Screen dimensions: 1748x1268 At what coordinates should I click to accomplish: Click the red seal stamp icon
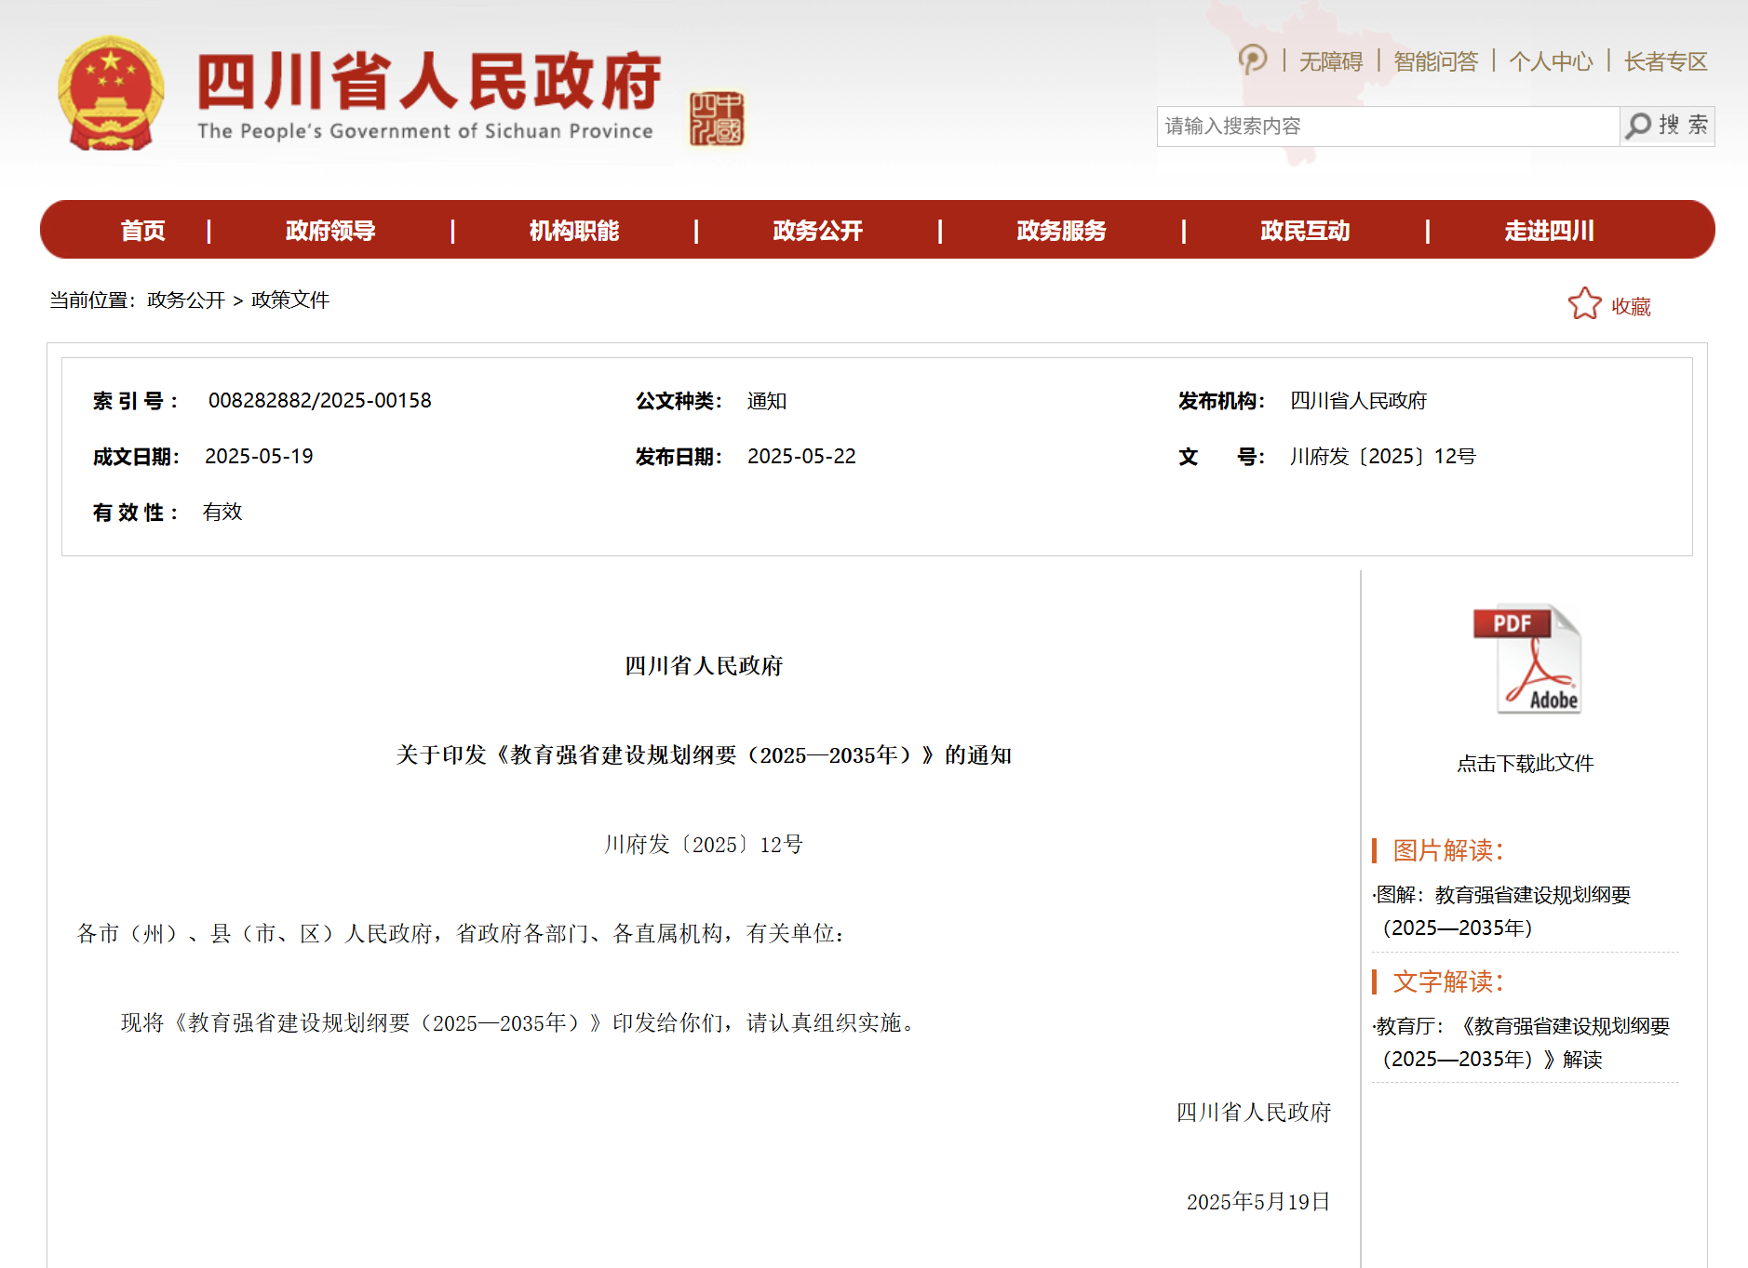pyautogui.click(x=716, y=119)
